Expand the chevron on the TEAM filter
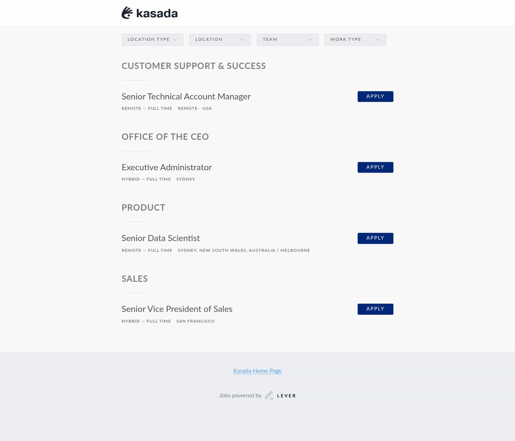The width and height of the screenshot is (515, 441). point(310,39)
